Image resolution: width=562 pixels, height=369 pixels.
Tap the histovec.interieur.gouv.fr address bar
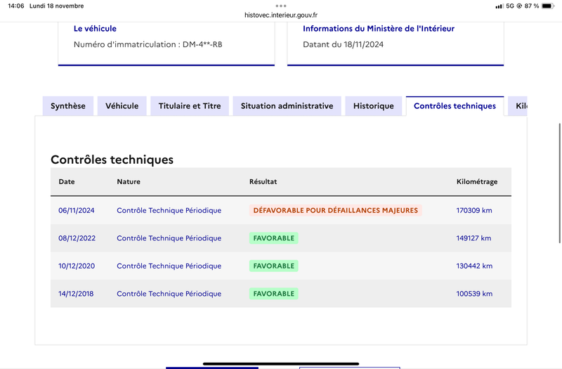pyautogui.click(x=280, y=15)
